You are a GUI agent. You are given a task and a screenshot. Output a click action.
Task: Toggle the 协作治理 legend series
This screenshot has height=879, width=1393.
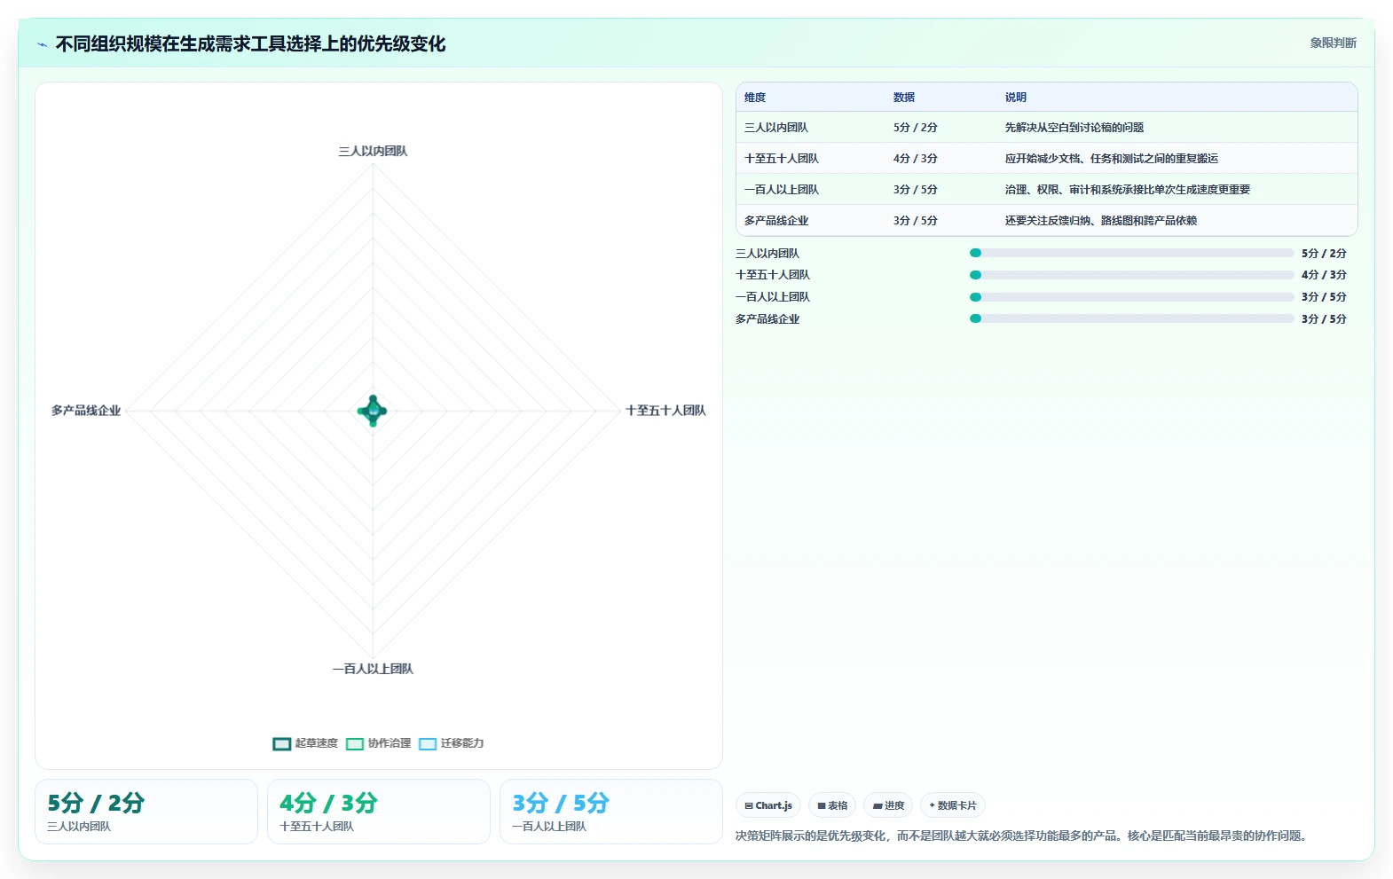[x=379, y=743]
